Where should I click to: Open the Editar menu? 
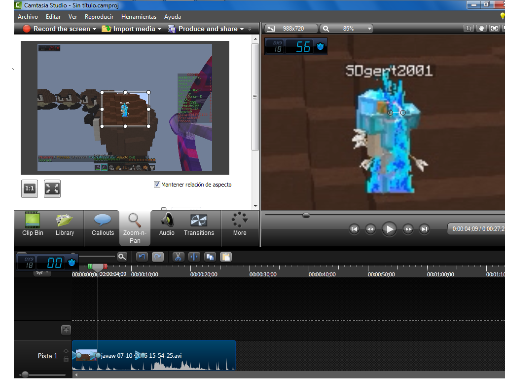click(53, 16)
